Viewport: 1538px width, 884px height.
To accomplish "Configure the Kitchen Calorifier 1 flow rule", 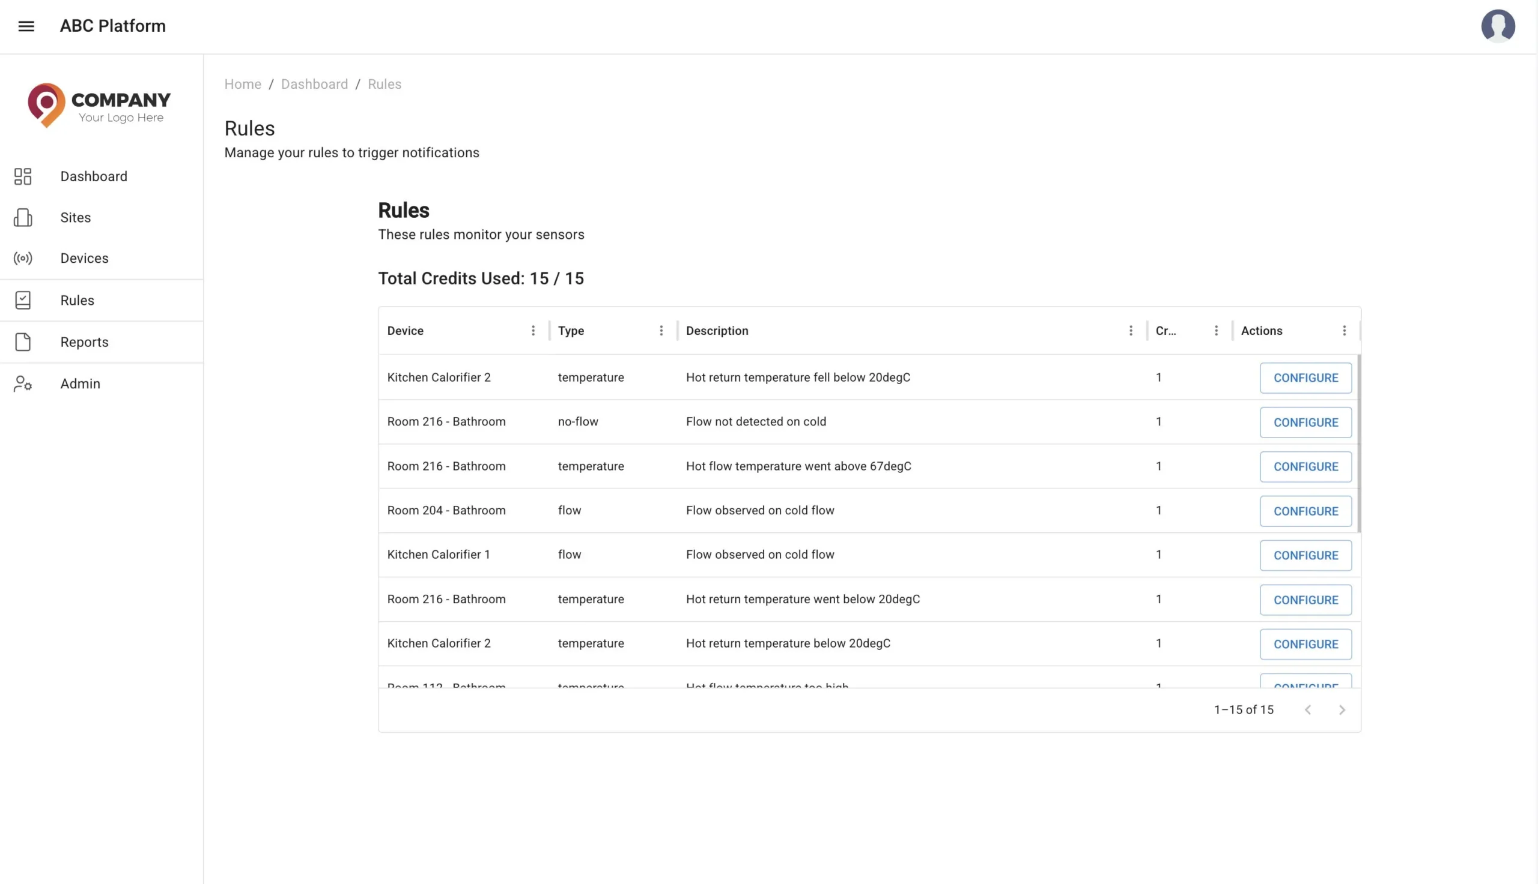I will [1305, 555].
